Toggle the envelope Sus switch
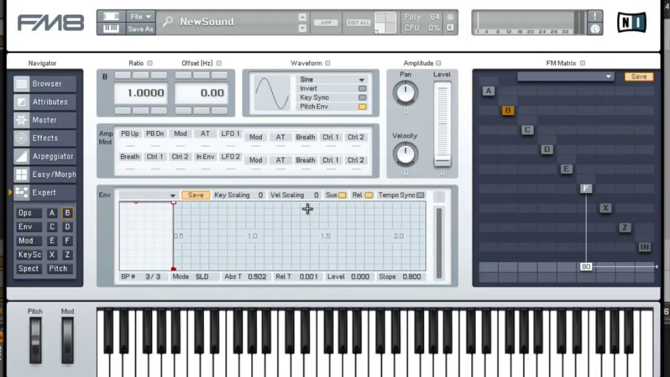This screenshot has height=377, width=670. (342, 195)
